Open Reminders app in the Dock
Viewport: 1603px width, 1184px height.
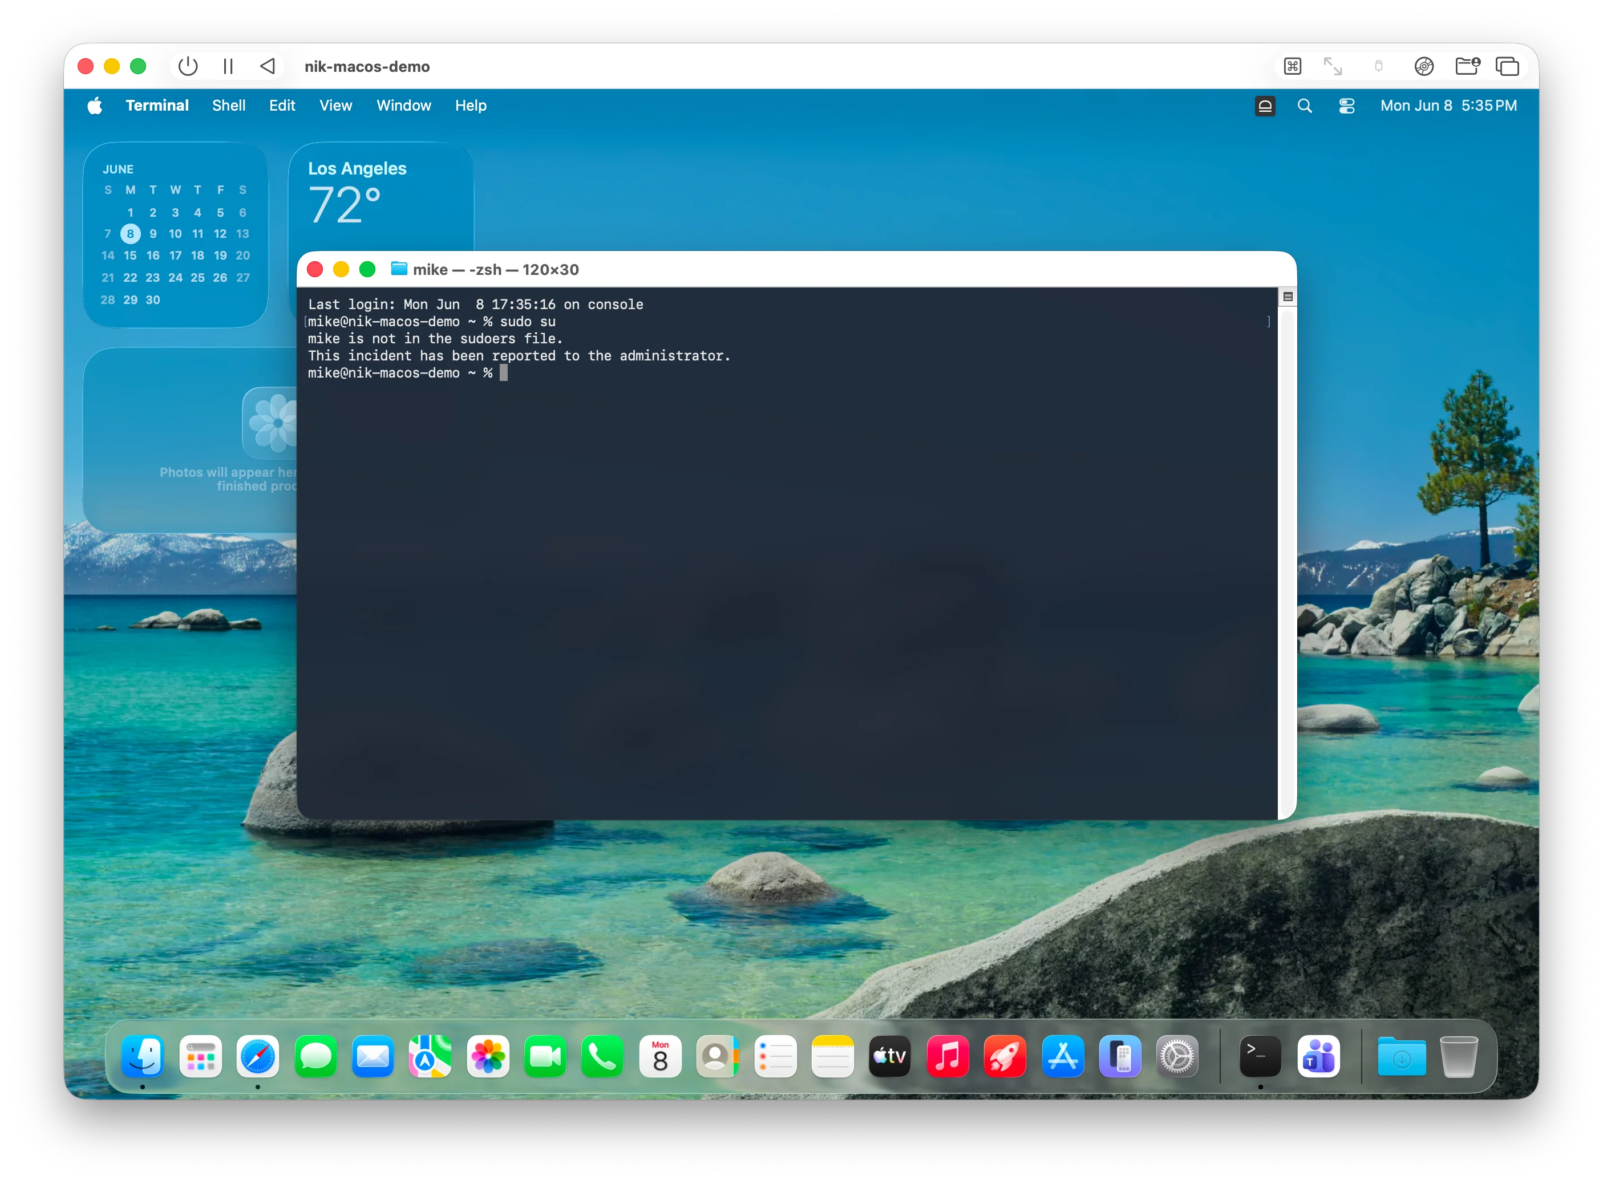pos(776,1056)
